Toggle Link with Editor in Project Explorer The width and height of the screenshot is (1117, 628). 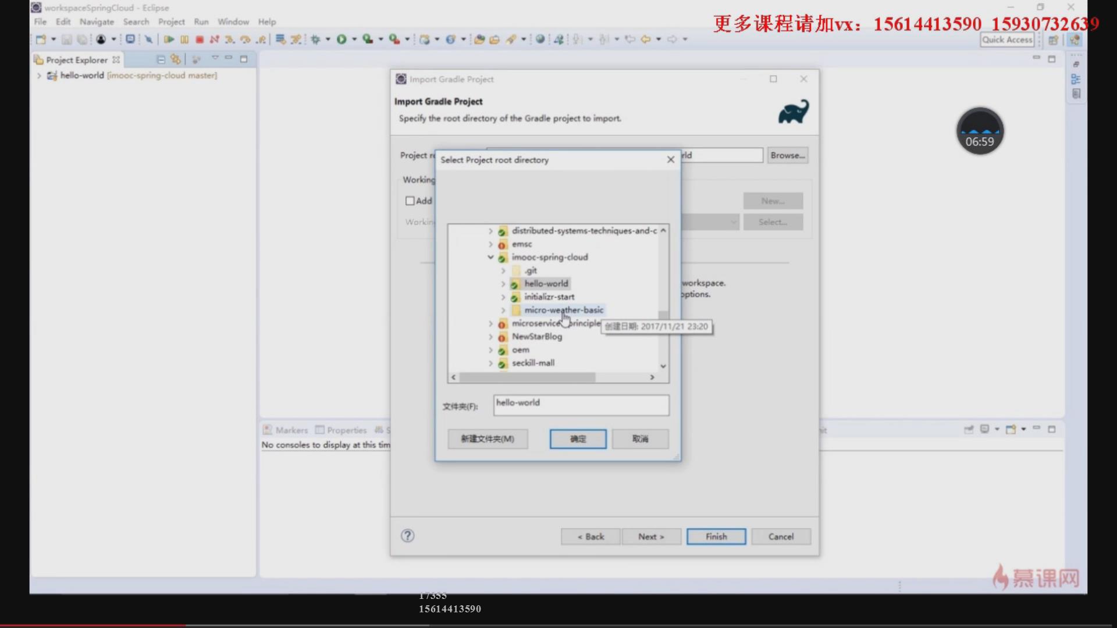coord(175,59)
